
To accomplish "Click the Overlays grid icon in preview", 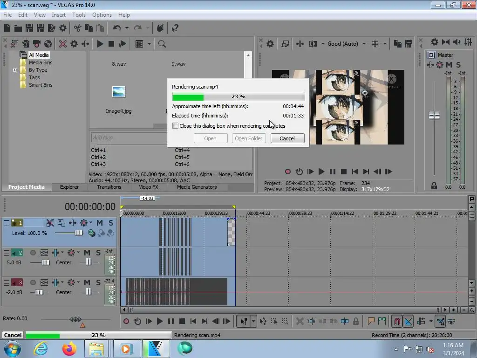I will point(375,44).
